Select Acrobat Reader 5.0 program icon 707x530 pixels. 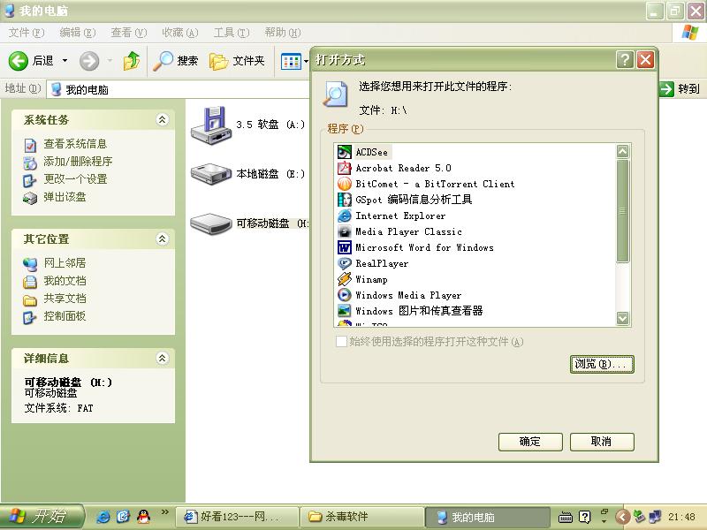coord(344,168)
